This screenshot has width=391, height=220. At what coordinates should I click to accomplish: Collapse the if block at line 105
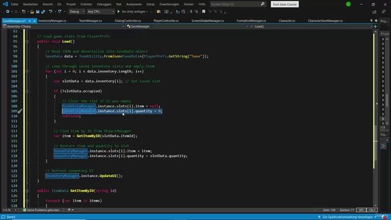coord(27,91)
